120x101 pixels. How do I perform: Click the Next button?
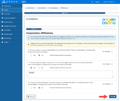tap(113, 97)
